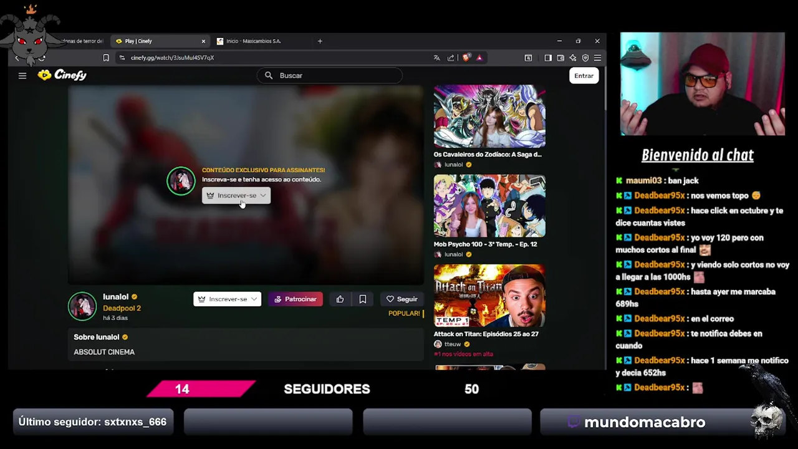Screen dimensions: 798x449
Task: Save the video with the bookmark icon
Action: click(x=363, y=299)
